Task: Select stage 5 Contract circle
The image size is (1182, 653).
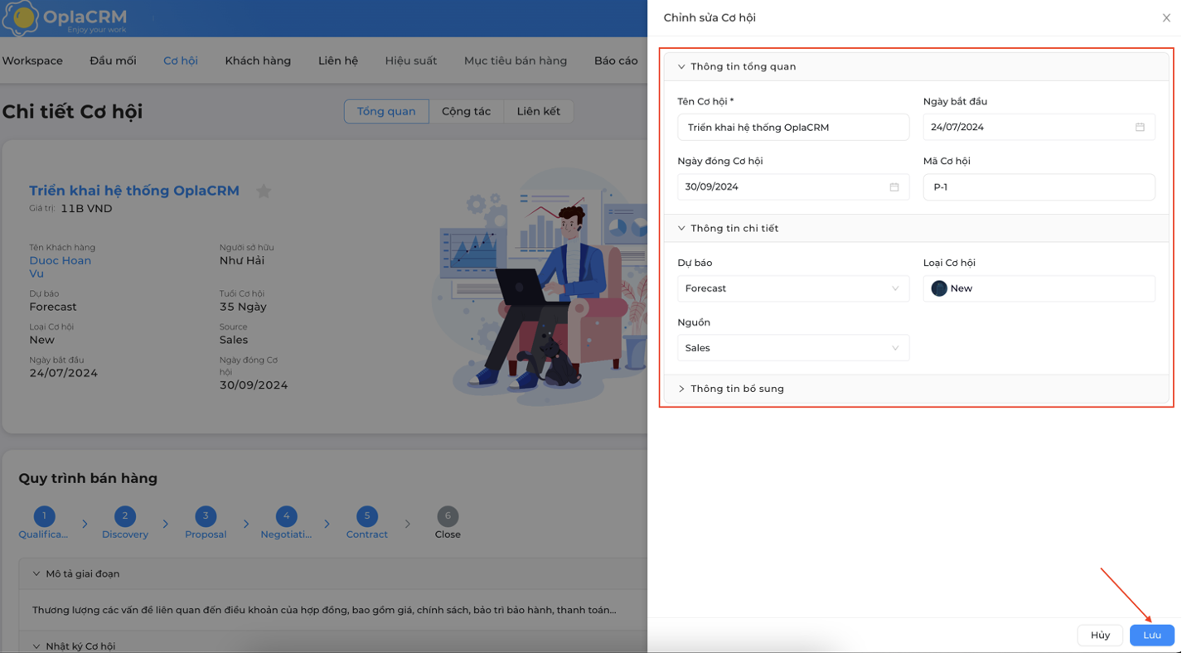Action: click(x=367, y=515)
